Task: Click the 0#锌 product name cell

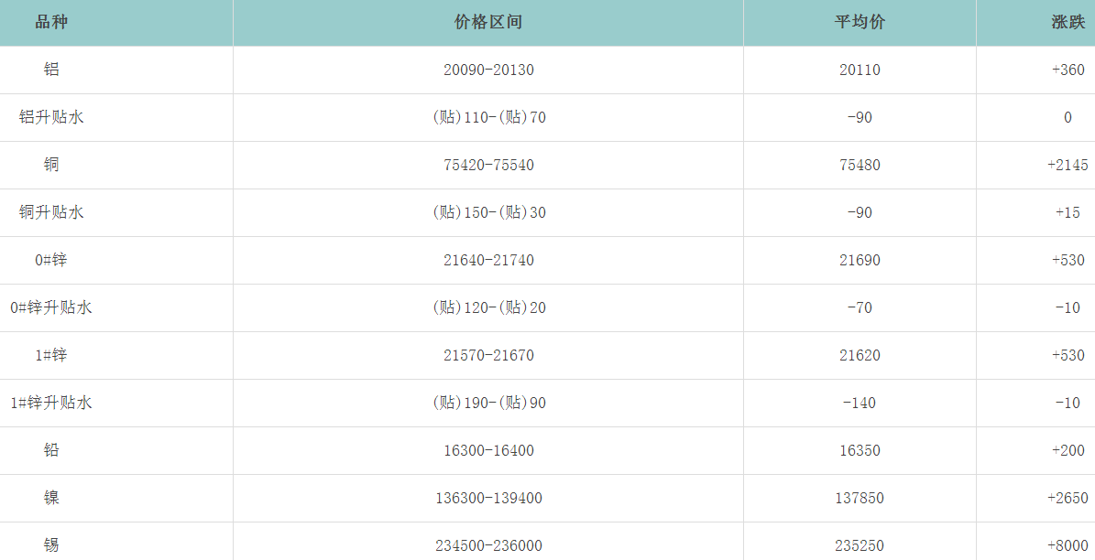Action: [x=51, y=260]
